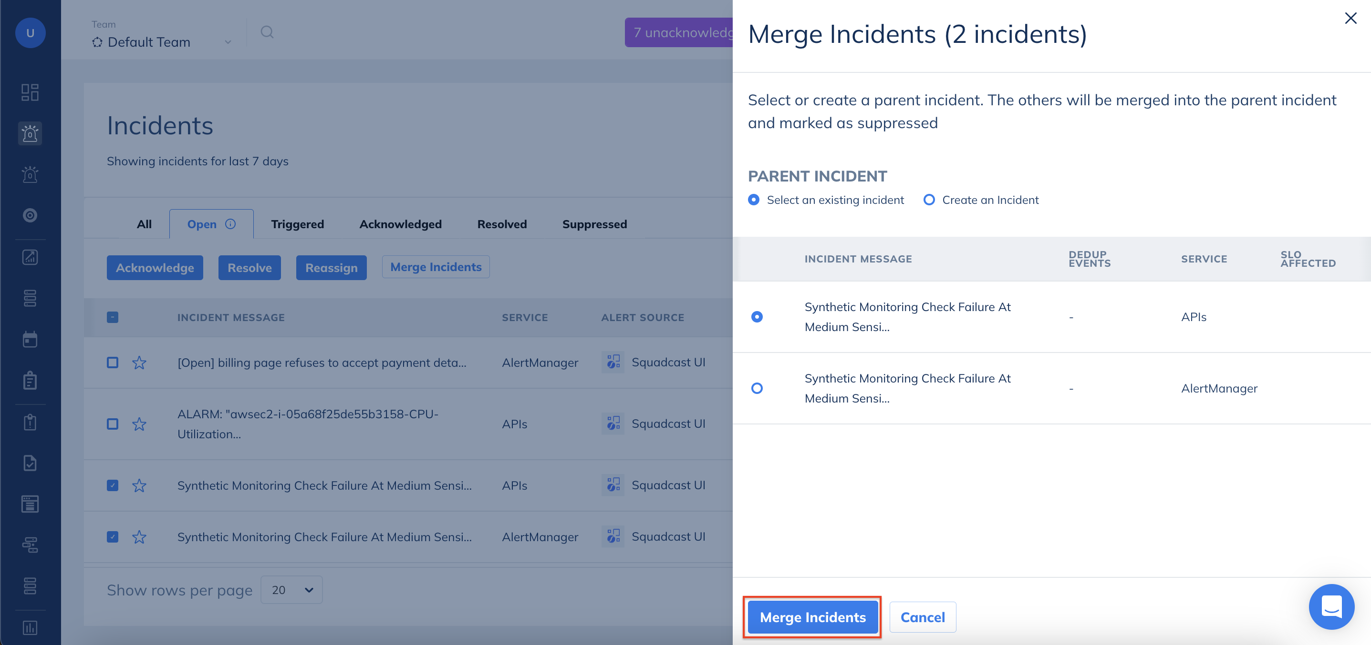Open the chat support bubble

point(1331,606)
